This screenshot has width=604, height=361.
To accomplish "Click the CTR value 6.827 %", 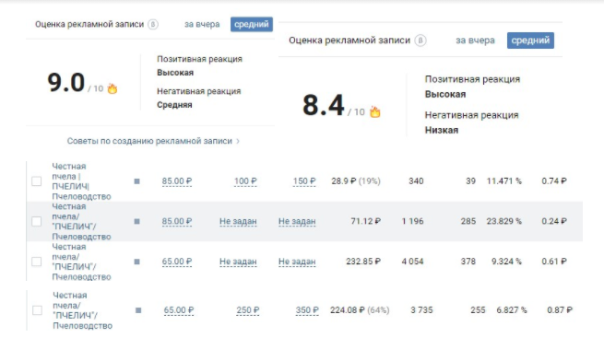I will coord(512,310).
